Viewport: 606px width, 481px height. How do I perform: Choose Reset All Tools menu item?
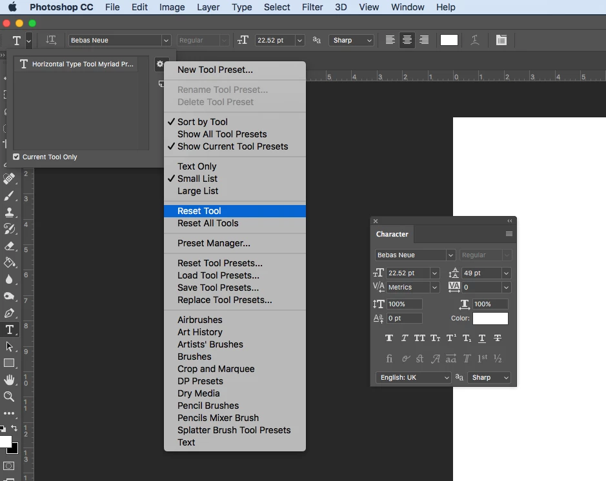[235, 223]
